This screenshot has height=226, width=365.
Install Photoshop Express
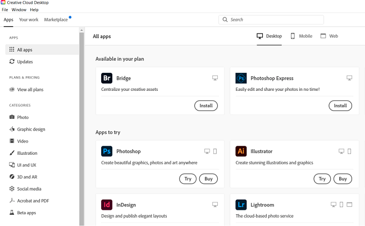point(340,105)
